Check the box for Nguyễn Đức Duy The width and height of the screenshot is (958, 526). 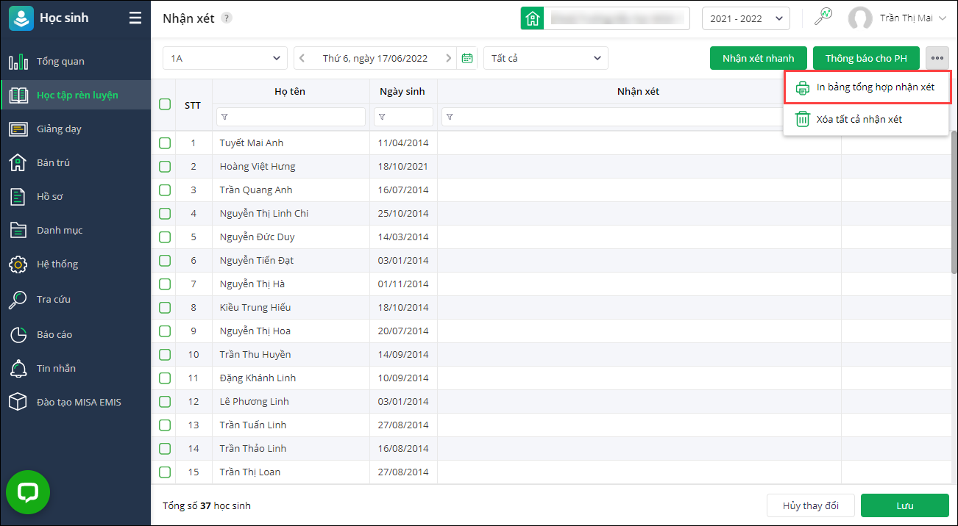tap(165, 237)
